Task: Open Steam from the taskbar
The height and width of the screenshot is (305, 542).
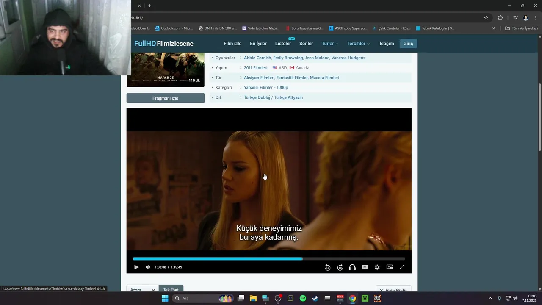Action: tap(315, 298)
